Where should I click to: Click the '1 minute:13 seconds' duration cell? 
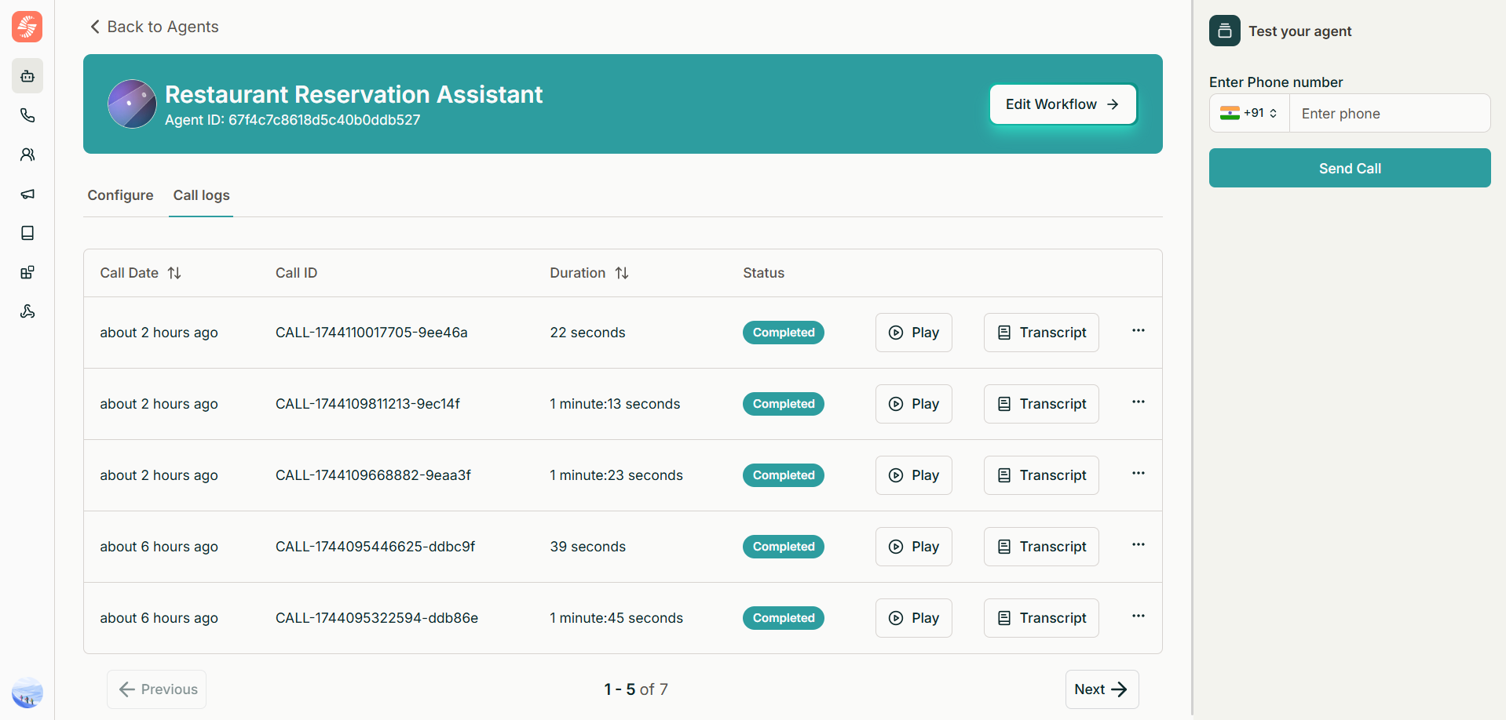[x=615, y=404]
